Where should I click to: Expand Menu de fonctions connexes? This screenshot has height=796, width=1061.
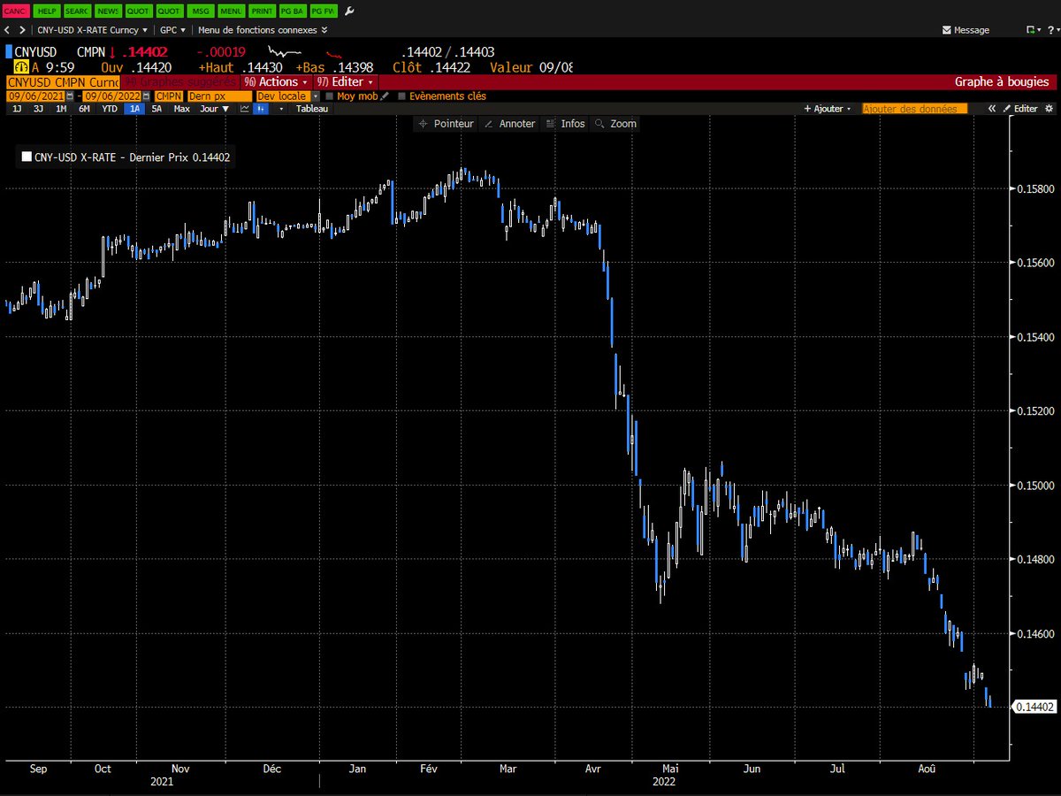(x=263, y=30)
